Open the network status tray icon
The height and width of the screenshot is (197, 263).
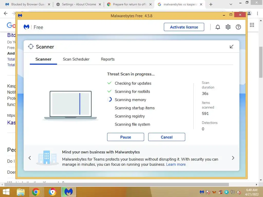(233, 192)
